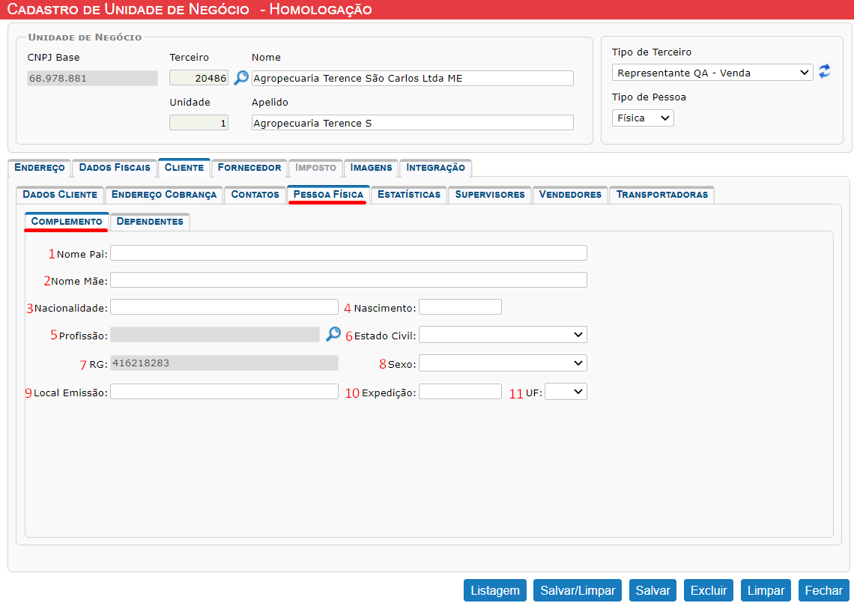Click the Nome field with Agropecuaria Terence
Viewport: 854px width, 606px height.
click(412, 78)
